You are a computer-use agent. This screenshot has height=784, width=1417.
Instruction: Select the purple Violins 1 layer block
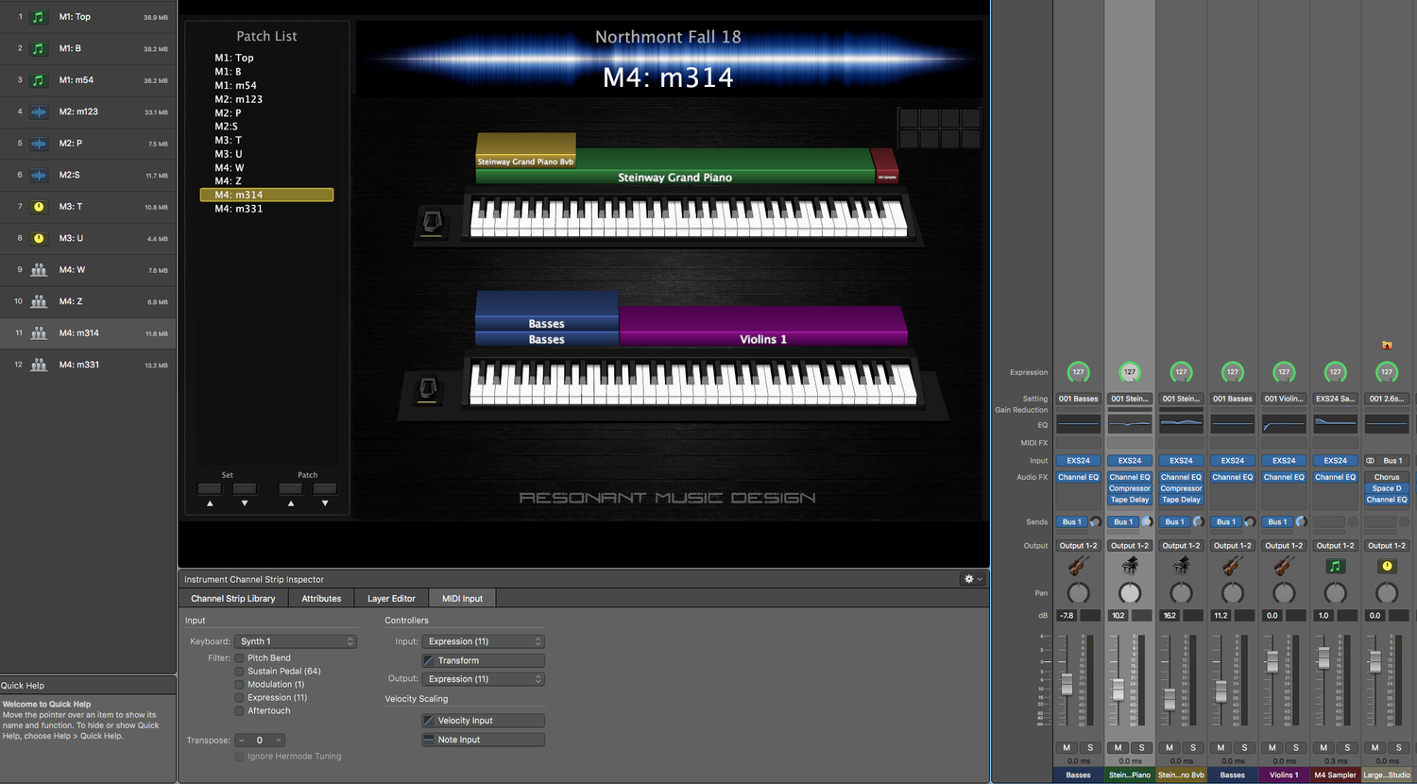pyautogui.click(x=763, y=327)
